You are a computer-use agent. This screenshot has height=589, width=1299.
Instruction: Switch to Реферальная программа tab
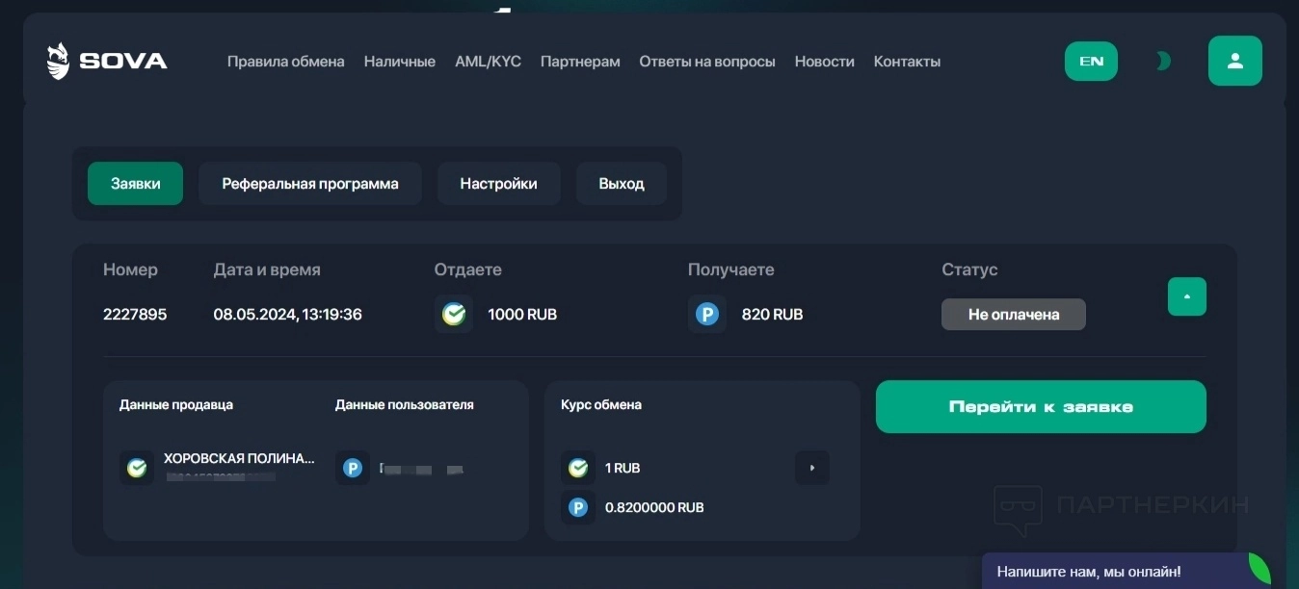pyautogui.click(x=310, y=184)
